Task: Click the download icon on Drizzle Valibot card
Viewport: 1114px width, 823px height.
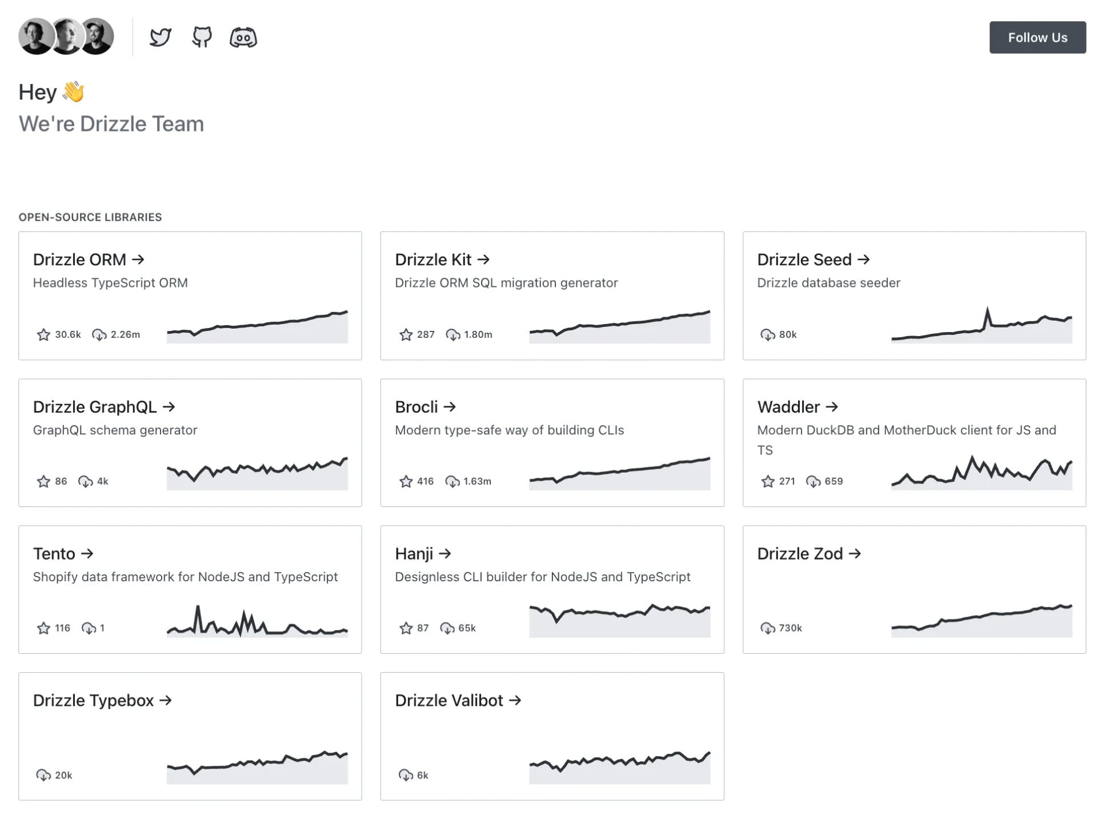Action: coord(406,776)
